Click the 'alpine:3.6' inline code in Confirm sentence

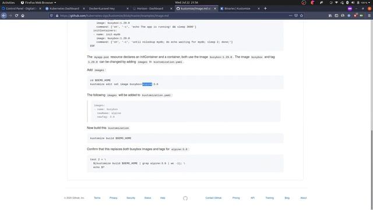click(180, 149)
